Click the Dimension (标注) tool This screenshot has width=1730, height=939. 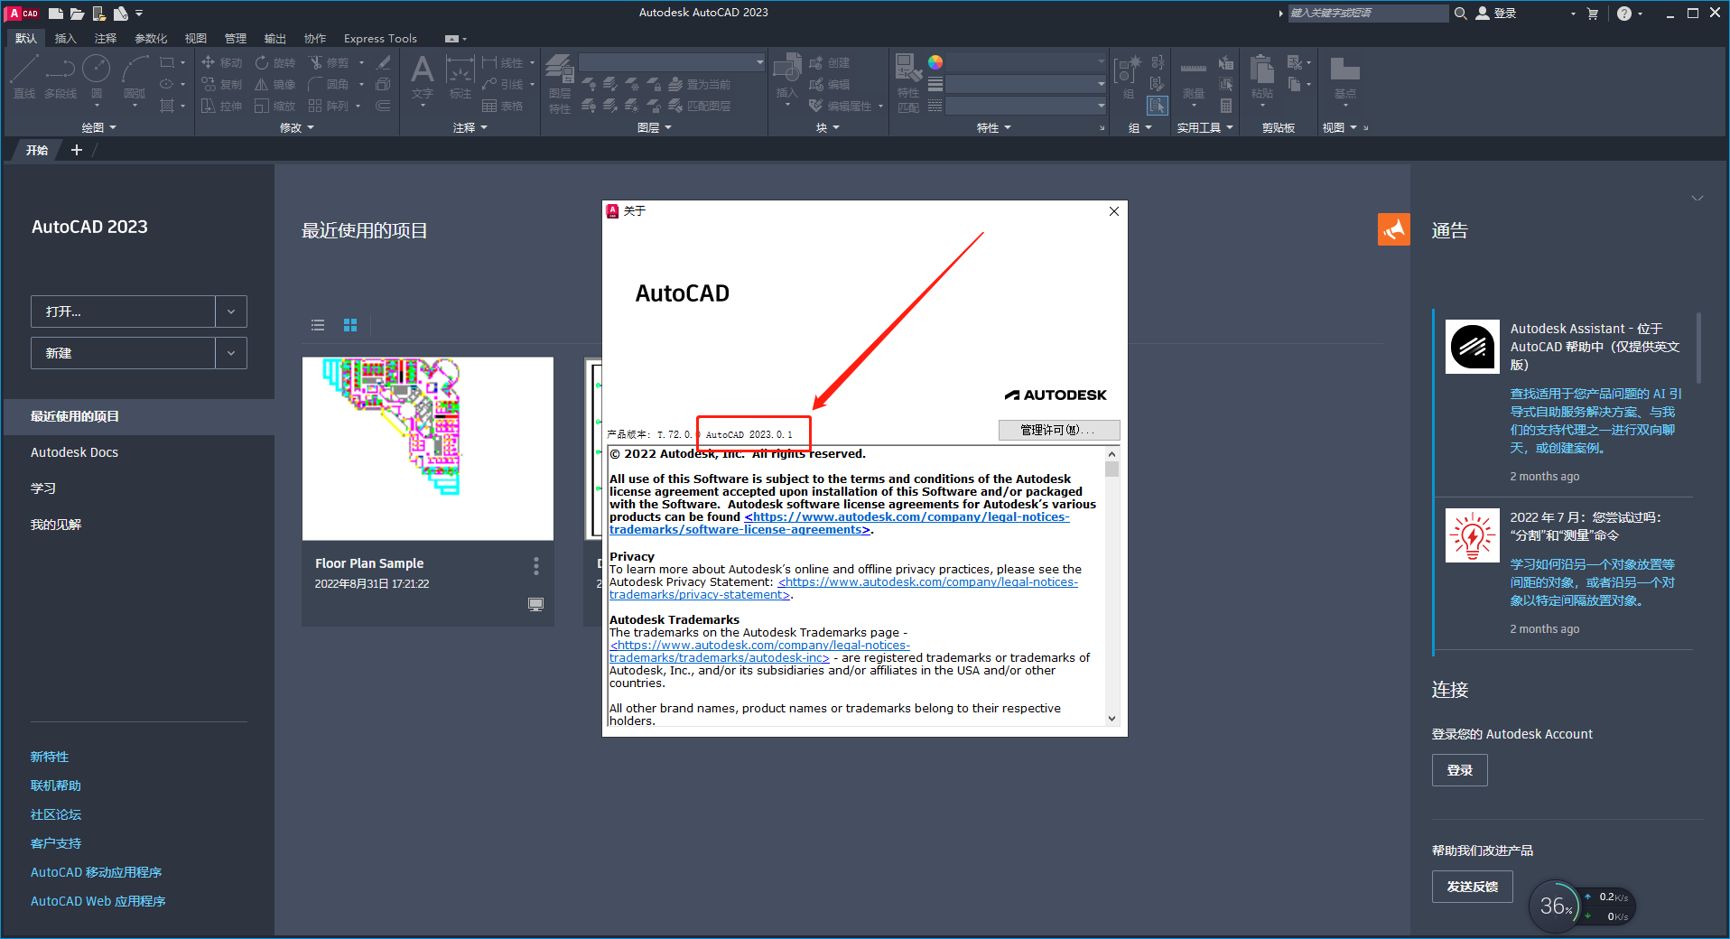[460, 78]
